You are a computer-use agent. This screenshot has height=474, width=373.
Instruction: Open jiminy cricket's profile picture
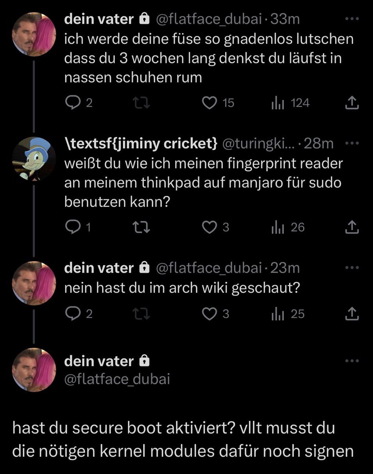tap(34, 158)
